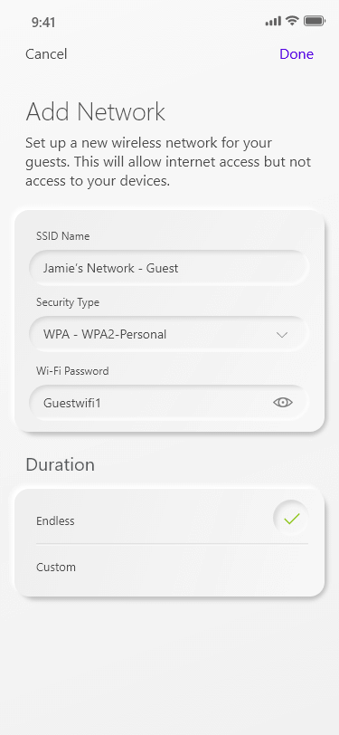
Task: Tap the battery status icon
Action: pyautogui.click(x=315, y=21)
